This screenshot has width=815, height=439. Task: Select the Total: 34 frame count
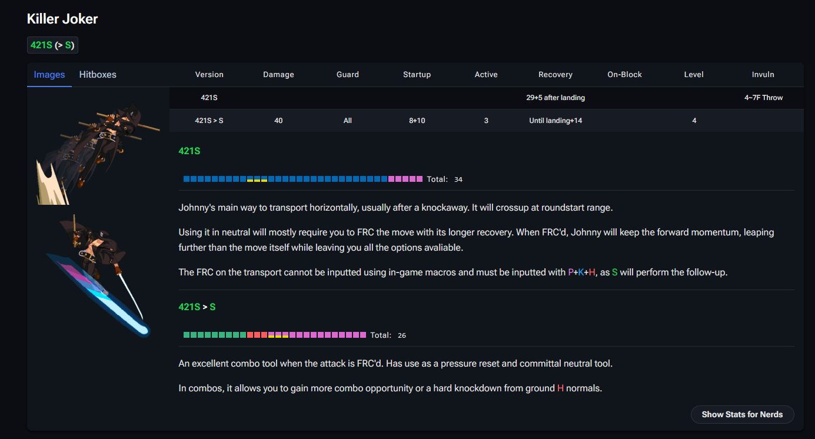[445, 179]
